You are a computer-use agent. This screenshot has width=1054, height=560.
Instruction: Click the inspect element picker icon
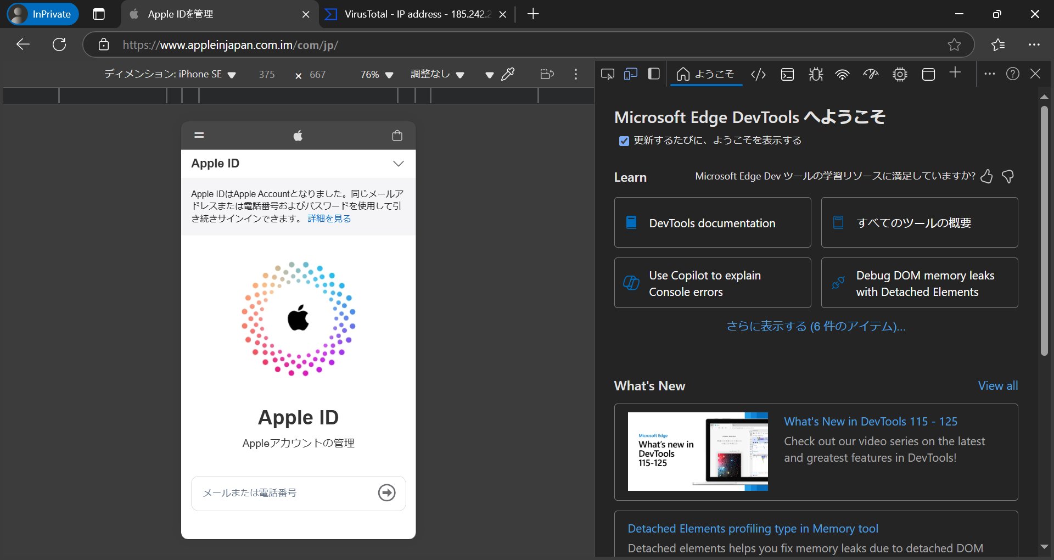click(x=607, y=74)
